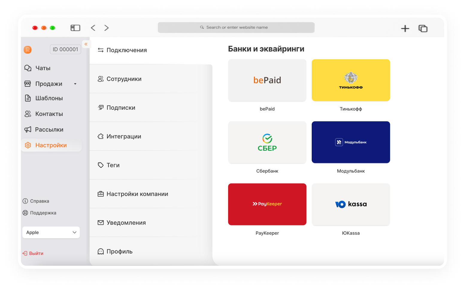This screenshot has width=465, height=290.
Task: Click the ID 000001 badge
Action: 65,49
